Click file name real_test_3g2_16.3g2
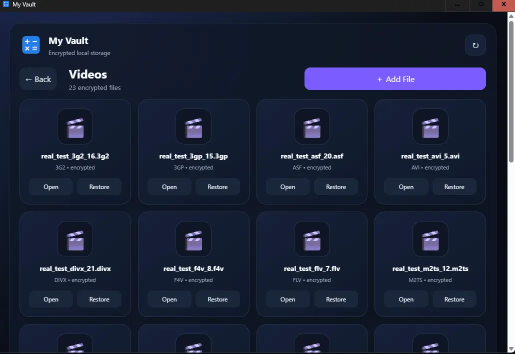 (x=75, y=156)
